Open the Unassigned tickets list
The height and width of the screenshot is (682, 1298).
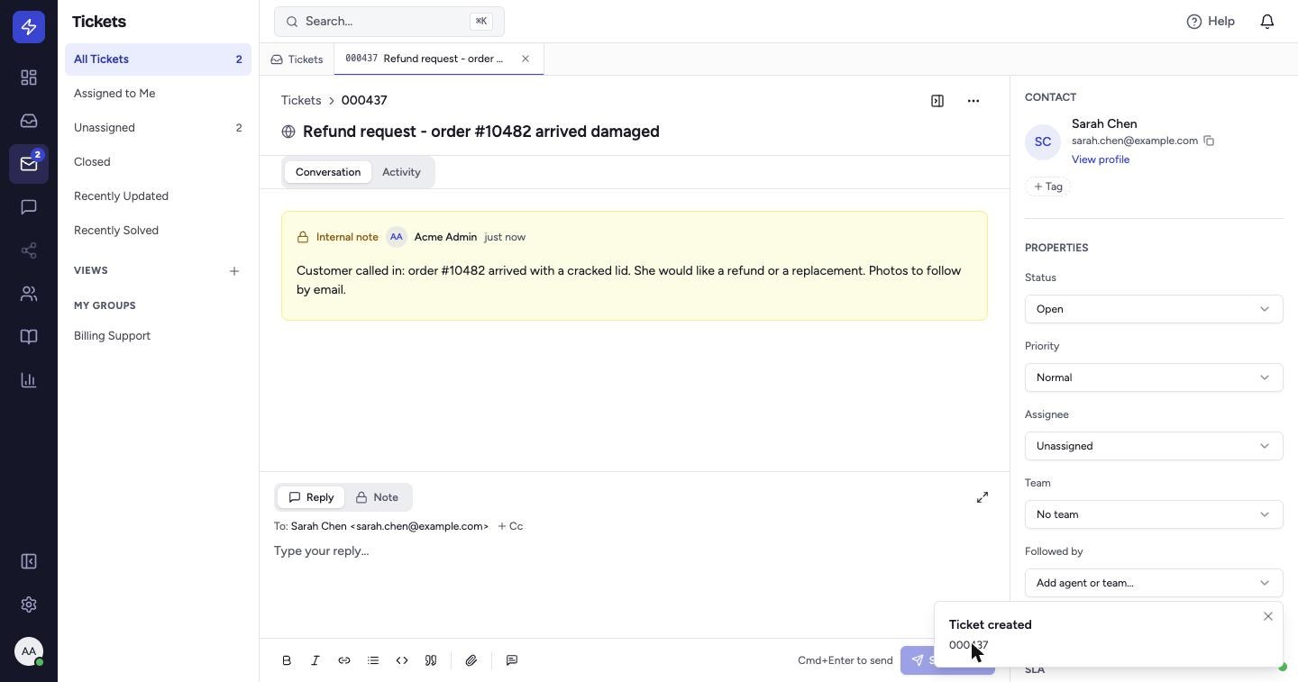point(158,128)
